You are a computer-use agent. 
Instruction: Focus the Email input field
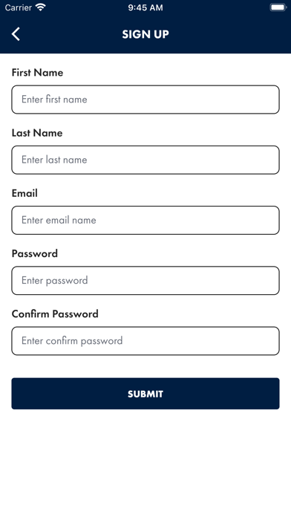coord(145,221)
